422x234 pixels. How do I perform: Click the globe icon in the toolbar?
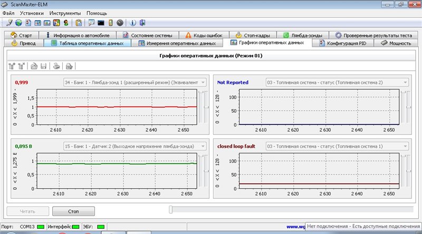pos(18,23)
